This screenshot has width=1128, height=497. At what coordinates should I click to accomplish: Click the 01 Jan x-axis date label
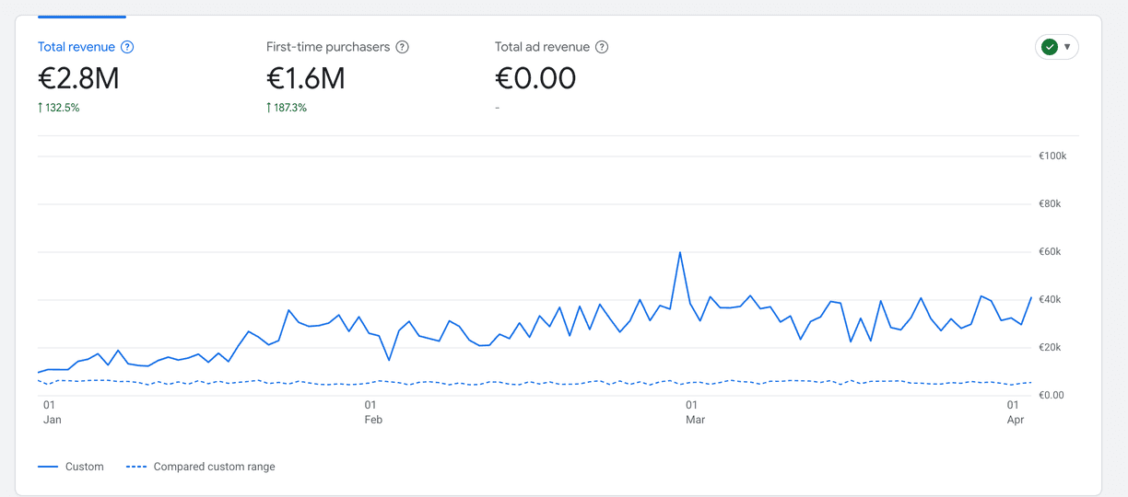click(x=52, y=412)
